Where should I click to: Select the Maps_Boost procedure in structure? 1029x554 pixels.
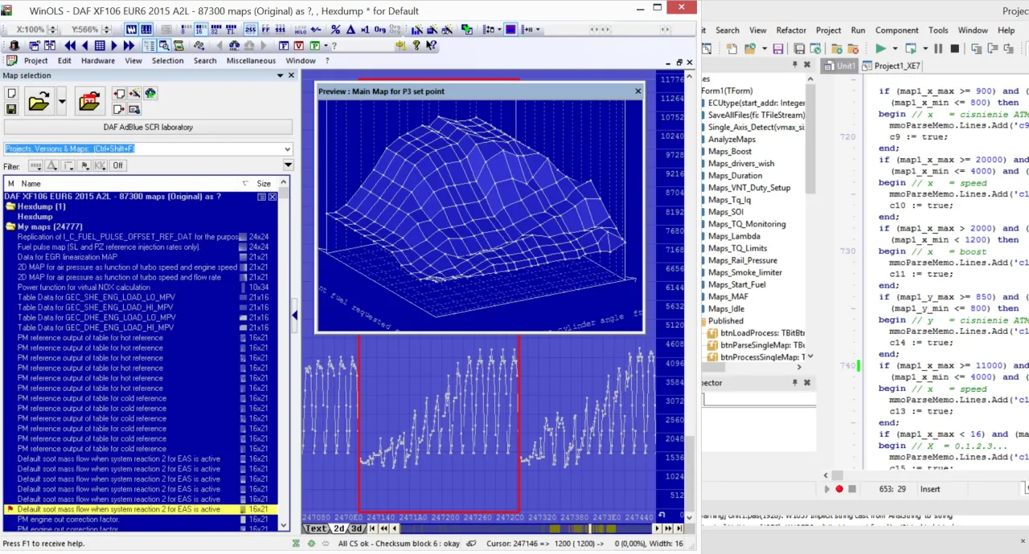pyautogui.click(x=729, y=152)
